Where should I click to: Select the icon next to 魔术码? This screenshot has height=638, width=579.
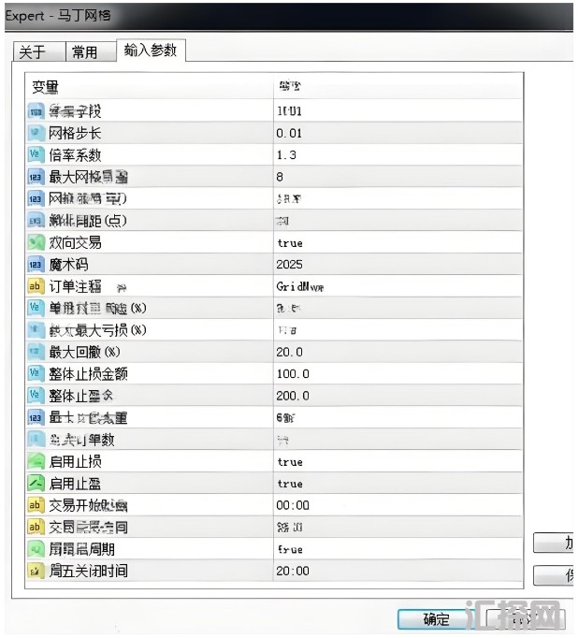click(x=36, y=265)
